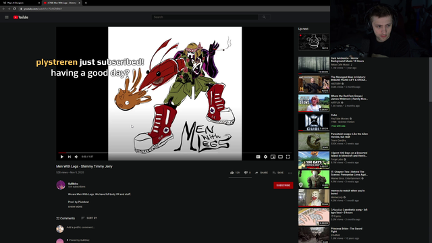Click the video title Men With Legs - Shimmy Timmy Jerry
The width and height of the screenshot is (432, 243).
coord(84,167)
